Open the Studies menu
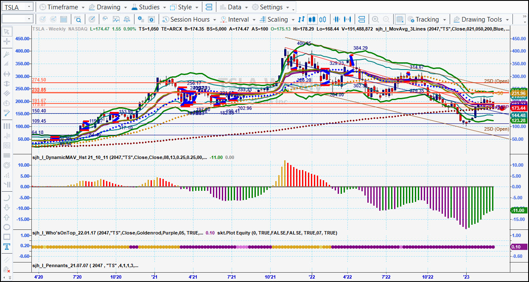The width and height of the screenshot is (529, 282). point(149,7)
